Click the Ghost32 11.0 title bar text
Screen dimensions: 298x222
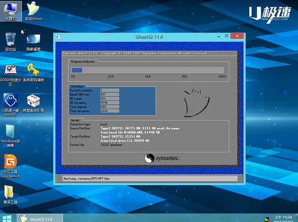(149, 37)
